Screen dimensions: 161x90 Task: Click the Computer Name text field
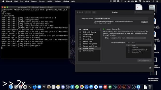121,18
